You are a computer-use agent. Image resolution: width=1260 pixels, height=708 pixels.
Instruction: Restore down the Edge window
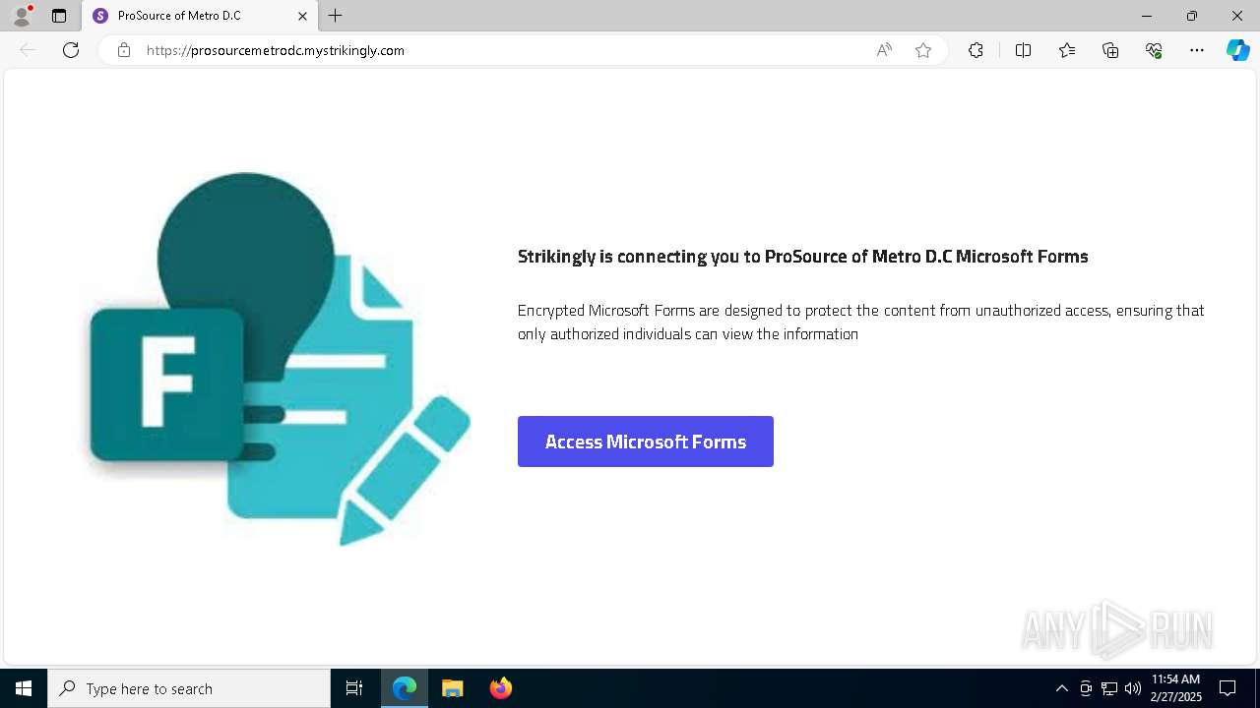coord(1191,16)
